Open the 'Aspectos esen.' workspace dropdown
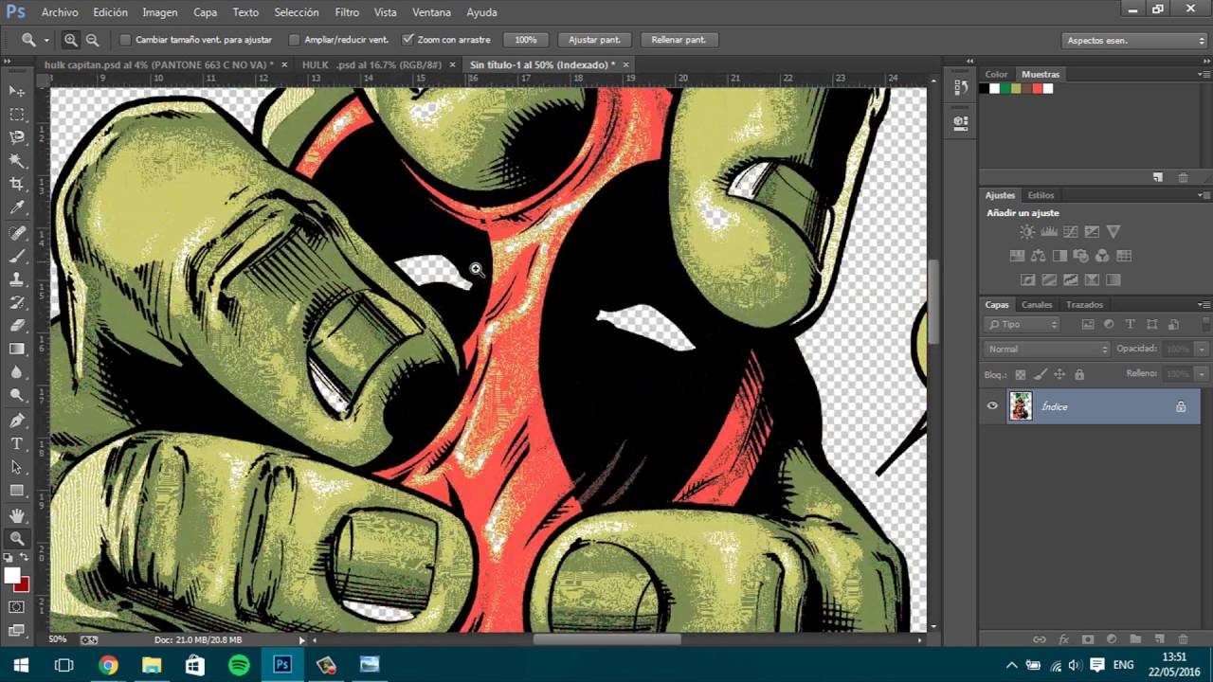The image size is (1213, 682). coord(1134,41)
